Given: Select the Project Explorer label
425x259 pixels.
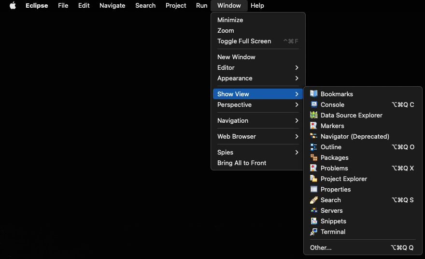Looking at the screenshot, I should tap(344, 179).
